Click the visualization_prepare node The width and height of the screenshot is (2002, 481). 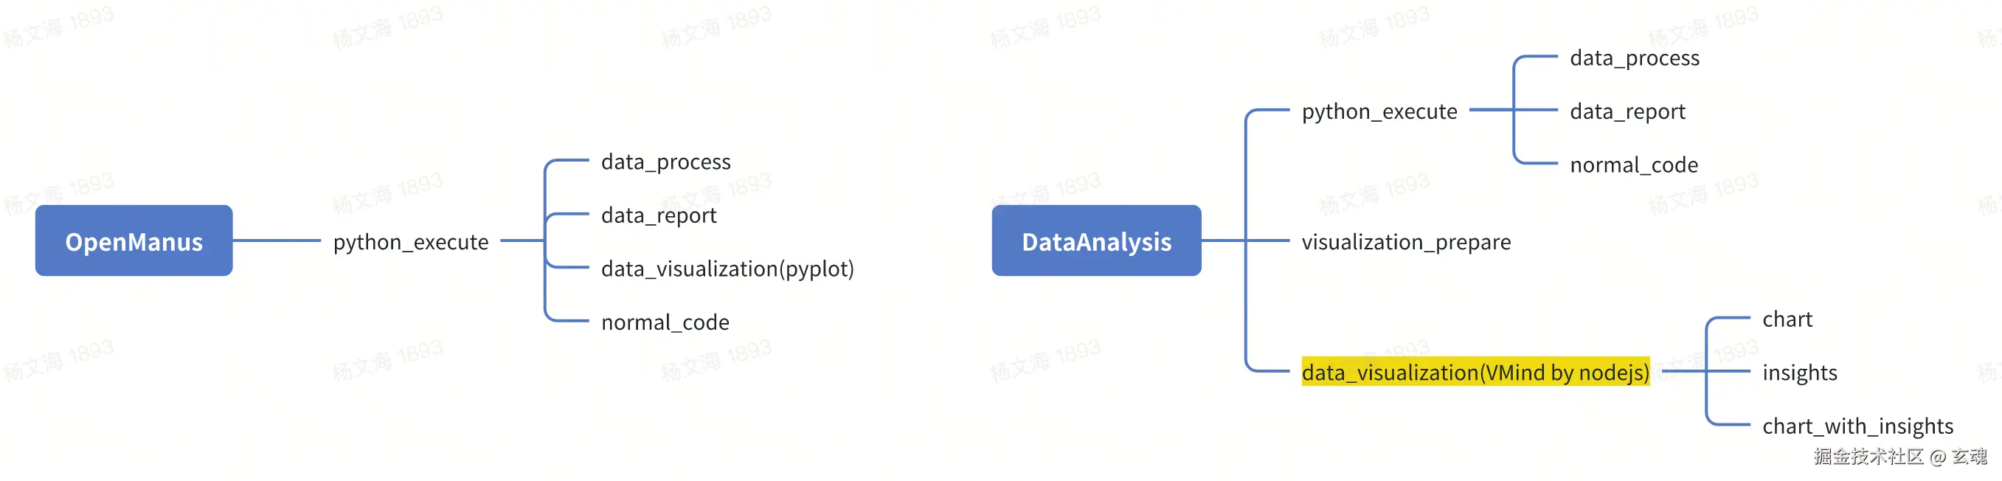point(1405,242)
